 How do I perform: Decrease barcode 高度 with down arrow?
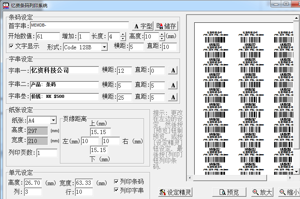coord(162,38)
